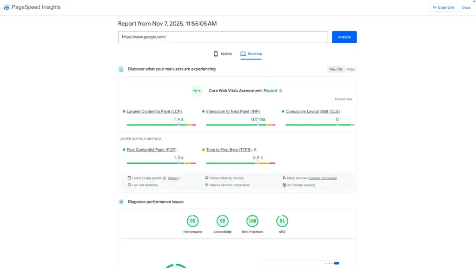Click inside the URL input field
This screenshot has width=476, height=268.
(223, 37)
